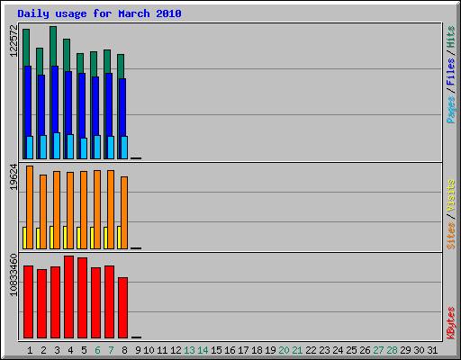The image size is (461, 360).
Task: Click the green weekend day label 6
Action: [x=97, y=350]
